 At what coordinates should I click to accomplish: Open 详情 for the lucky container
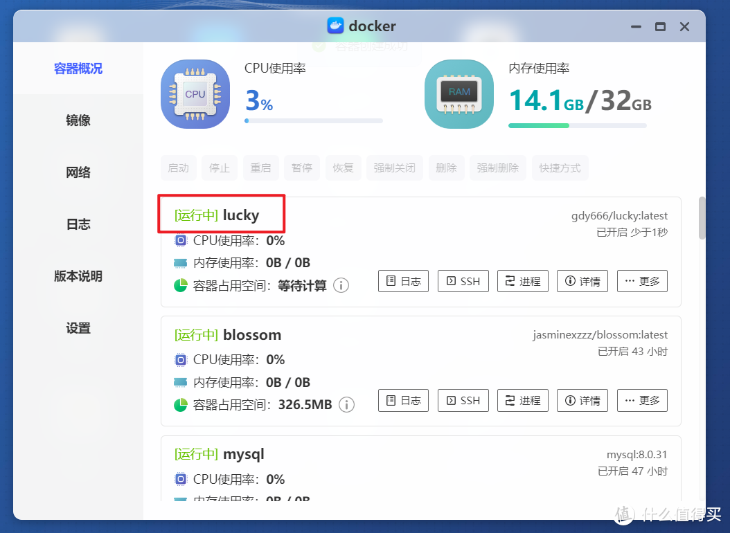[582, 280]
